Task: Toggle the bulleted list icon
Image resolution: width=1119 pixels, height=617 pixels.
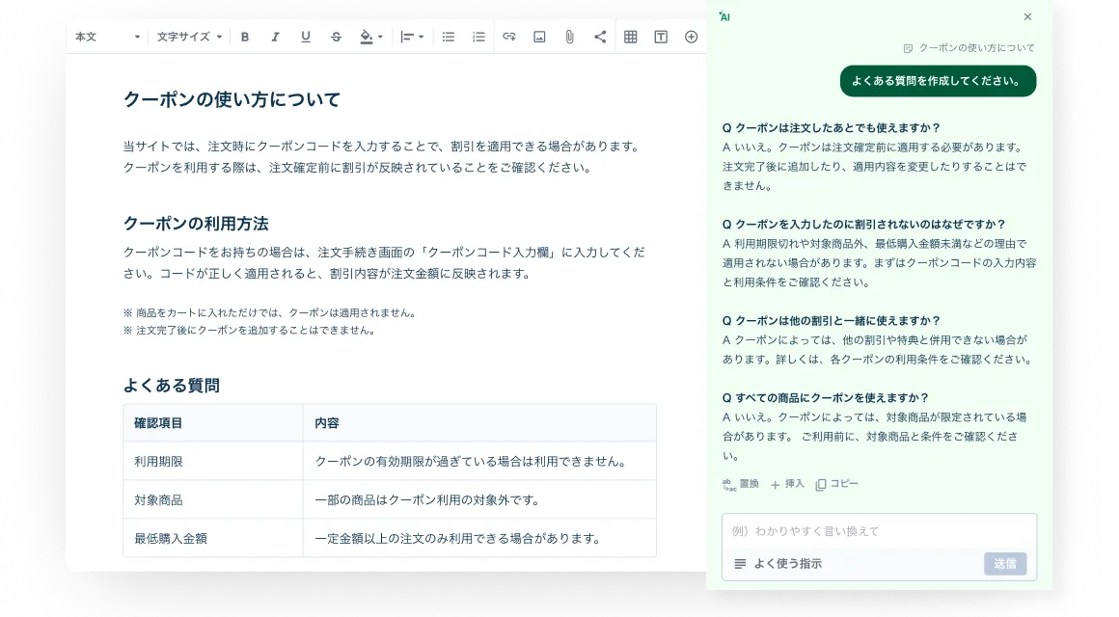Action: click(x=448, y=37)
